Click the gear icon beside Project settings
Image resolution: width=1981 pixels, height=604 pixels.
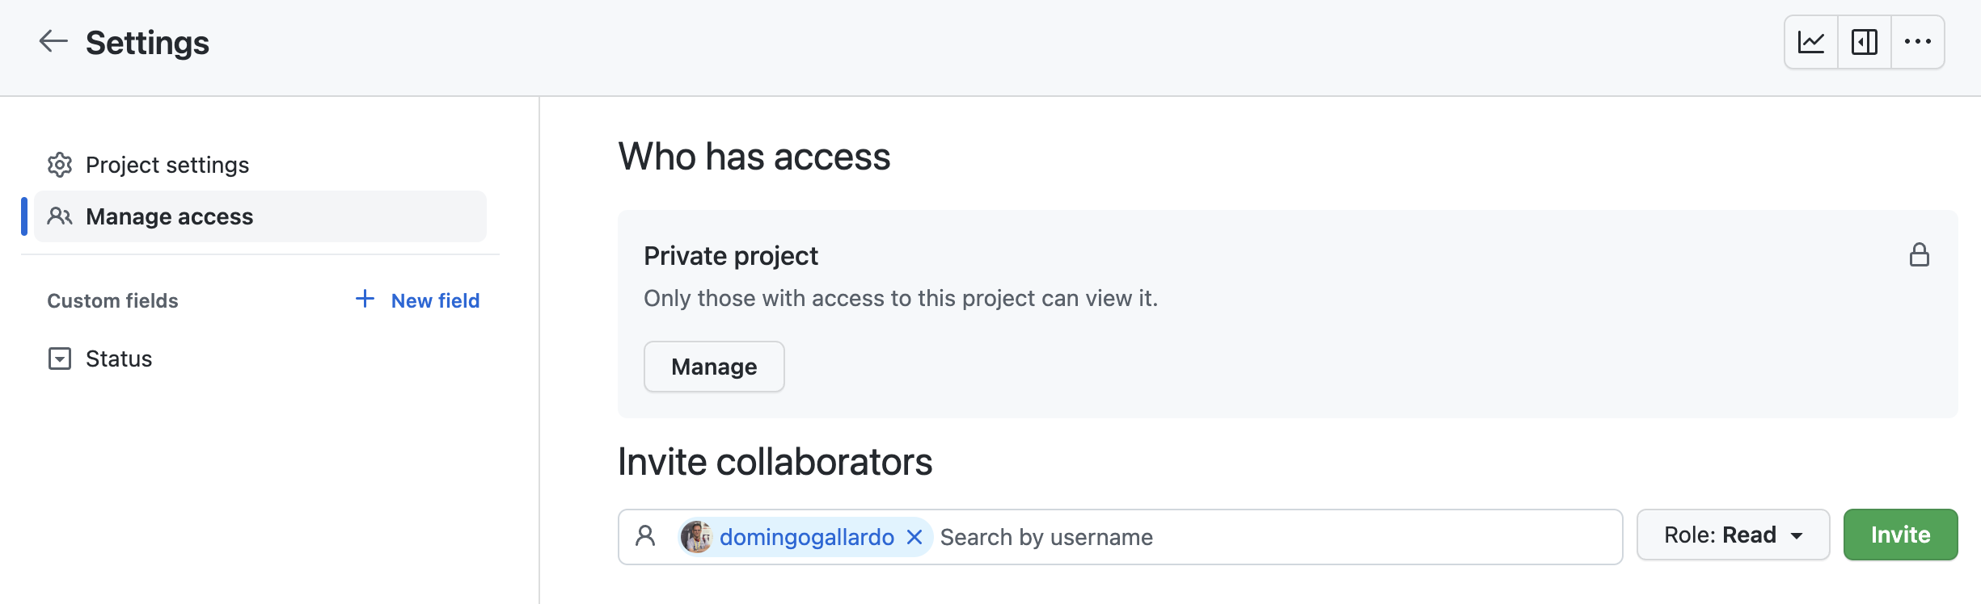(x=60, y=165)
